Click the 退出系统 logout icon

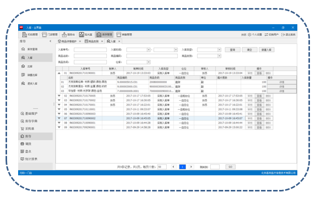(283, 35)
